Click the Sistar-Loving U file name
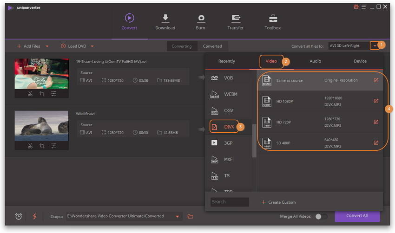Screen dimensions: 395x233 [112, 62]
